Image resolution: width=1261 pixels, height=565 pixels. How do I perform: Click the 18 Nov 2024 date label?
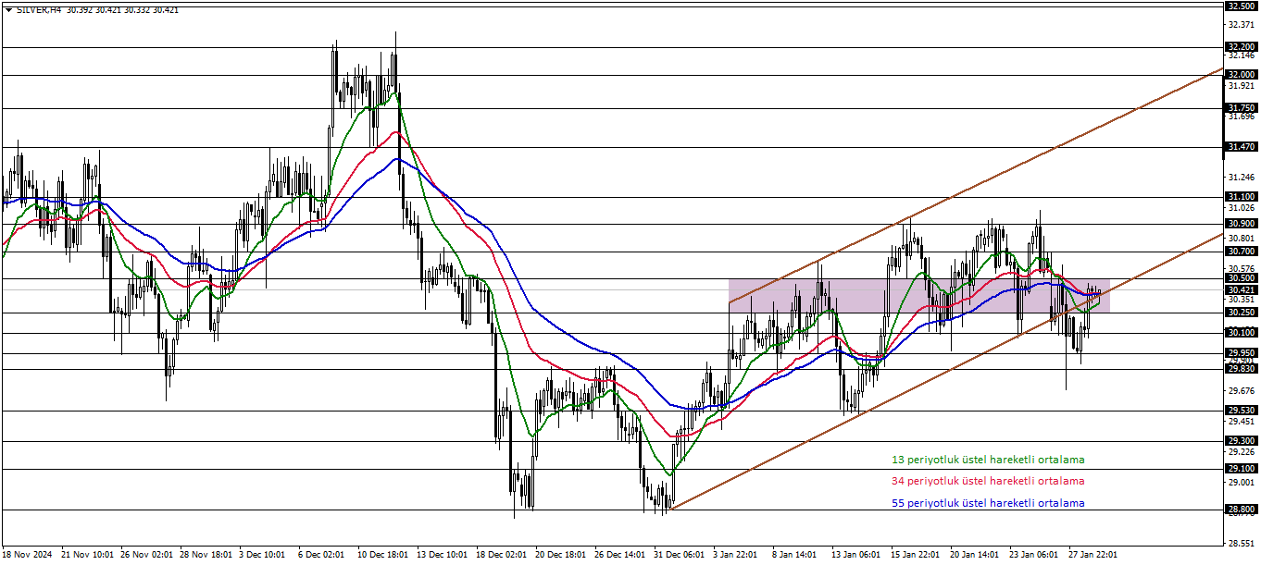point(29,555)
